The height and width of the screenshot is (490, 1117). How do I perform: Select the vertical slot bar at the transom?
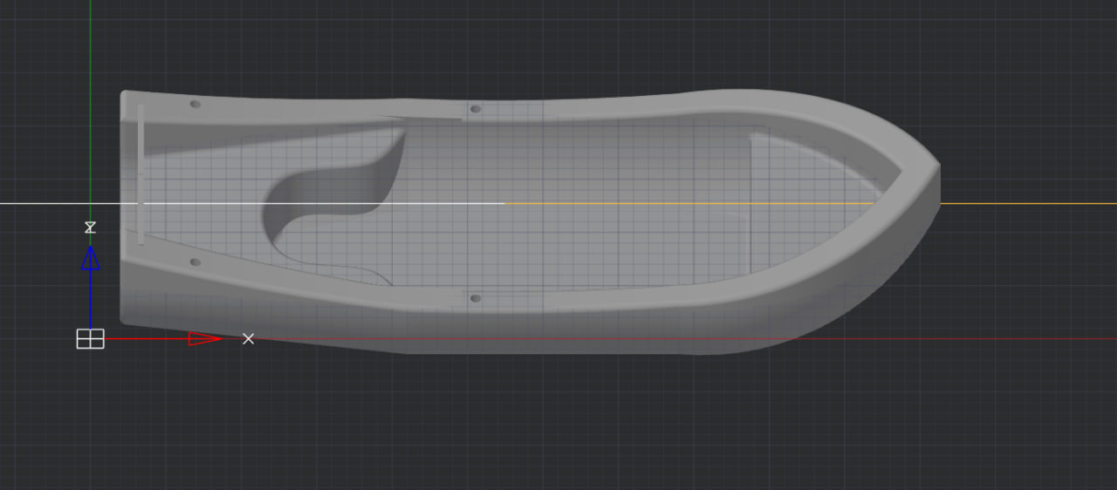tap(140, 174)
